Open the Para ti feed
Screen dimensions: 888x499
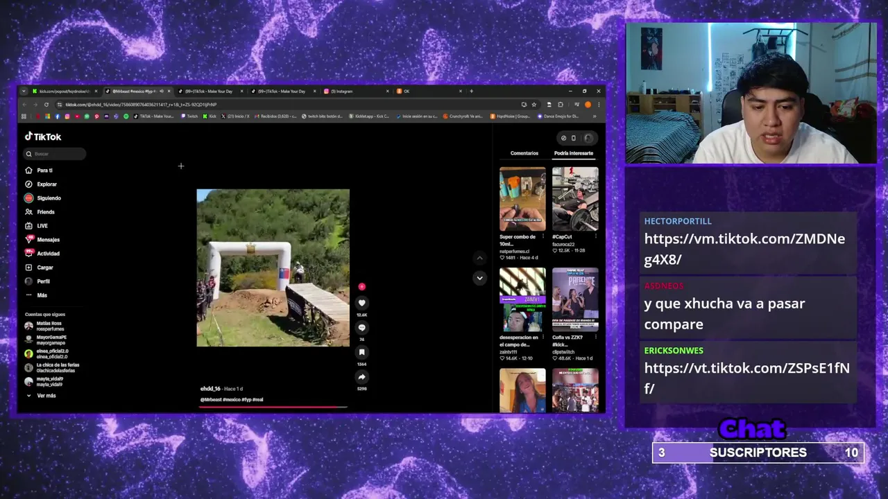(39, 170)
